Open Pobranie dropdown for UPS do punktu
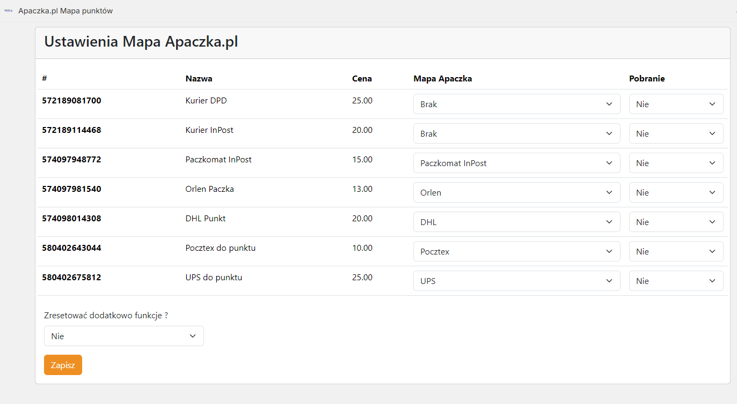 tap(676, 281)
